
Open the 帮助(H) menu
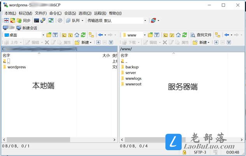pyautogui.click(x=115, y=13)
